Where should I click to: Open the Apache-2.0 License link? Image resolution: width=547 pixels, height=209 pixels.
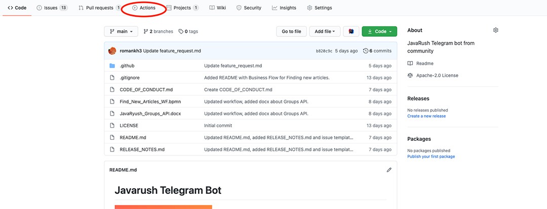tap(438, 75)
